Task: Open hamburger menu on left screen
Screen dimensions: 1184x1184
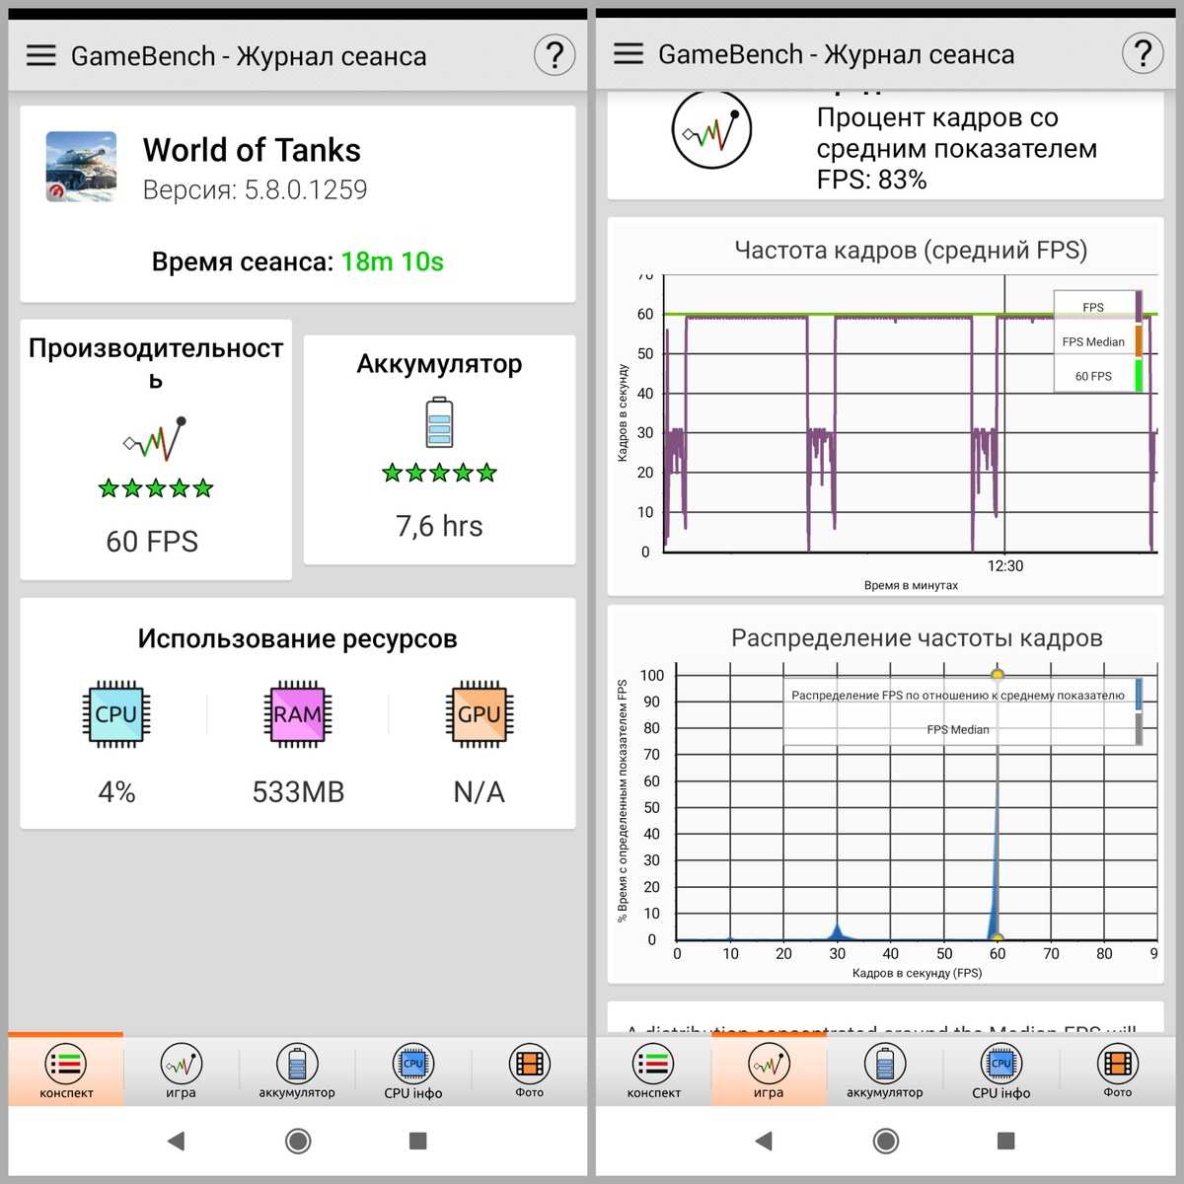Action: click(x=40, y=55)
